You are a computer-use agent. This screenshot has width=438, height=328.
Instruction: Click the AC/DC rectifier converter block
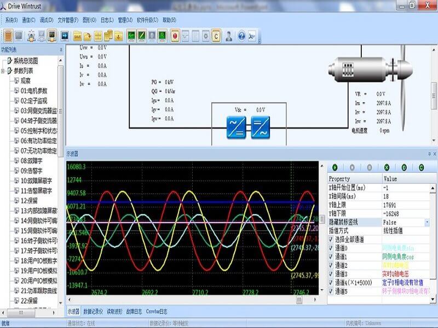237,127
